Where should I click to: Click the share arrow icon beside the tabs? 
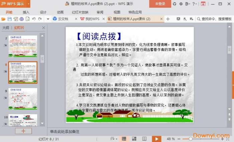pyautogui.click(x=192, y=19)
